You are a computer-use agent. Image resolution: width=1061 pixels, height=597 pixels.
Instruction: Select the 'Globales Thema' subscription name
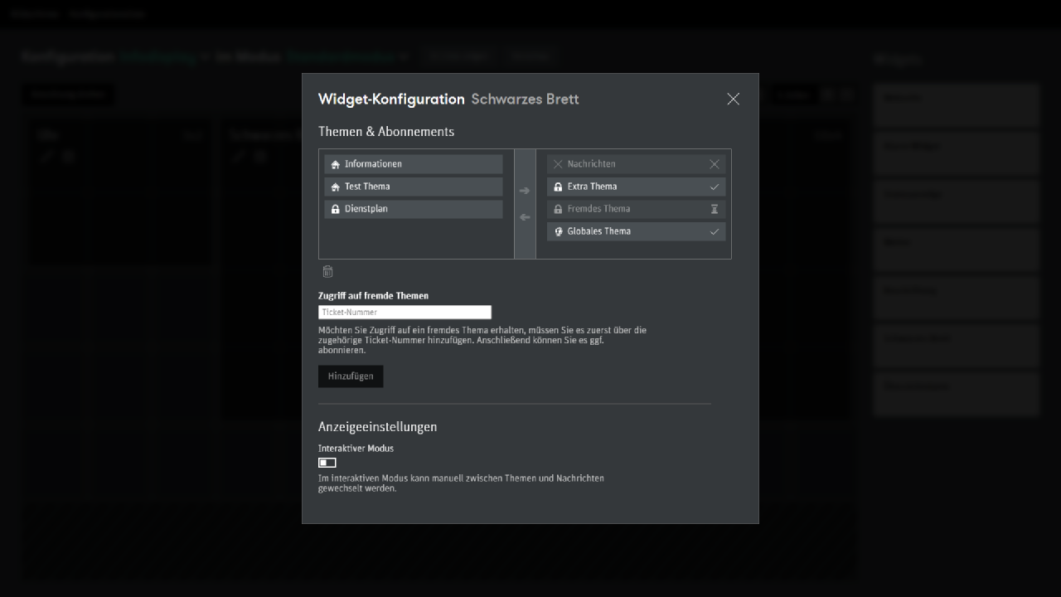tap(599, 231)
